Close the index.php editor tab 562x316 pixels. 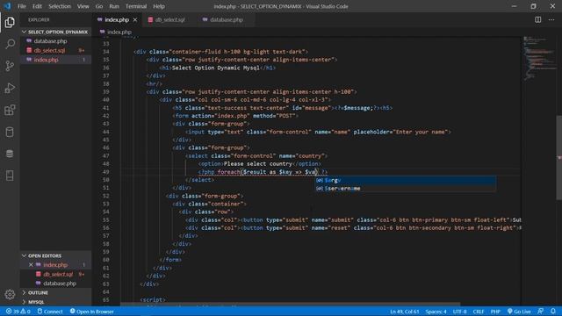(135, 19)
